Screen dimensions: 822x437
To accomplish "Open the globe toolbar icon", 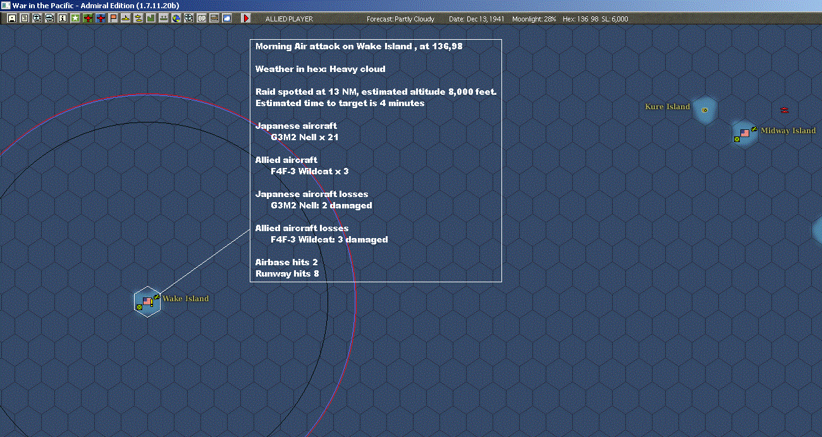I will (x=176, y=18).
